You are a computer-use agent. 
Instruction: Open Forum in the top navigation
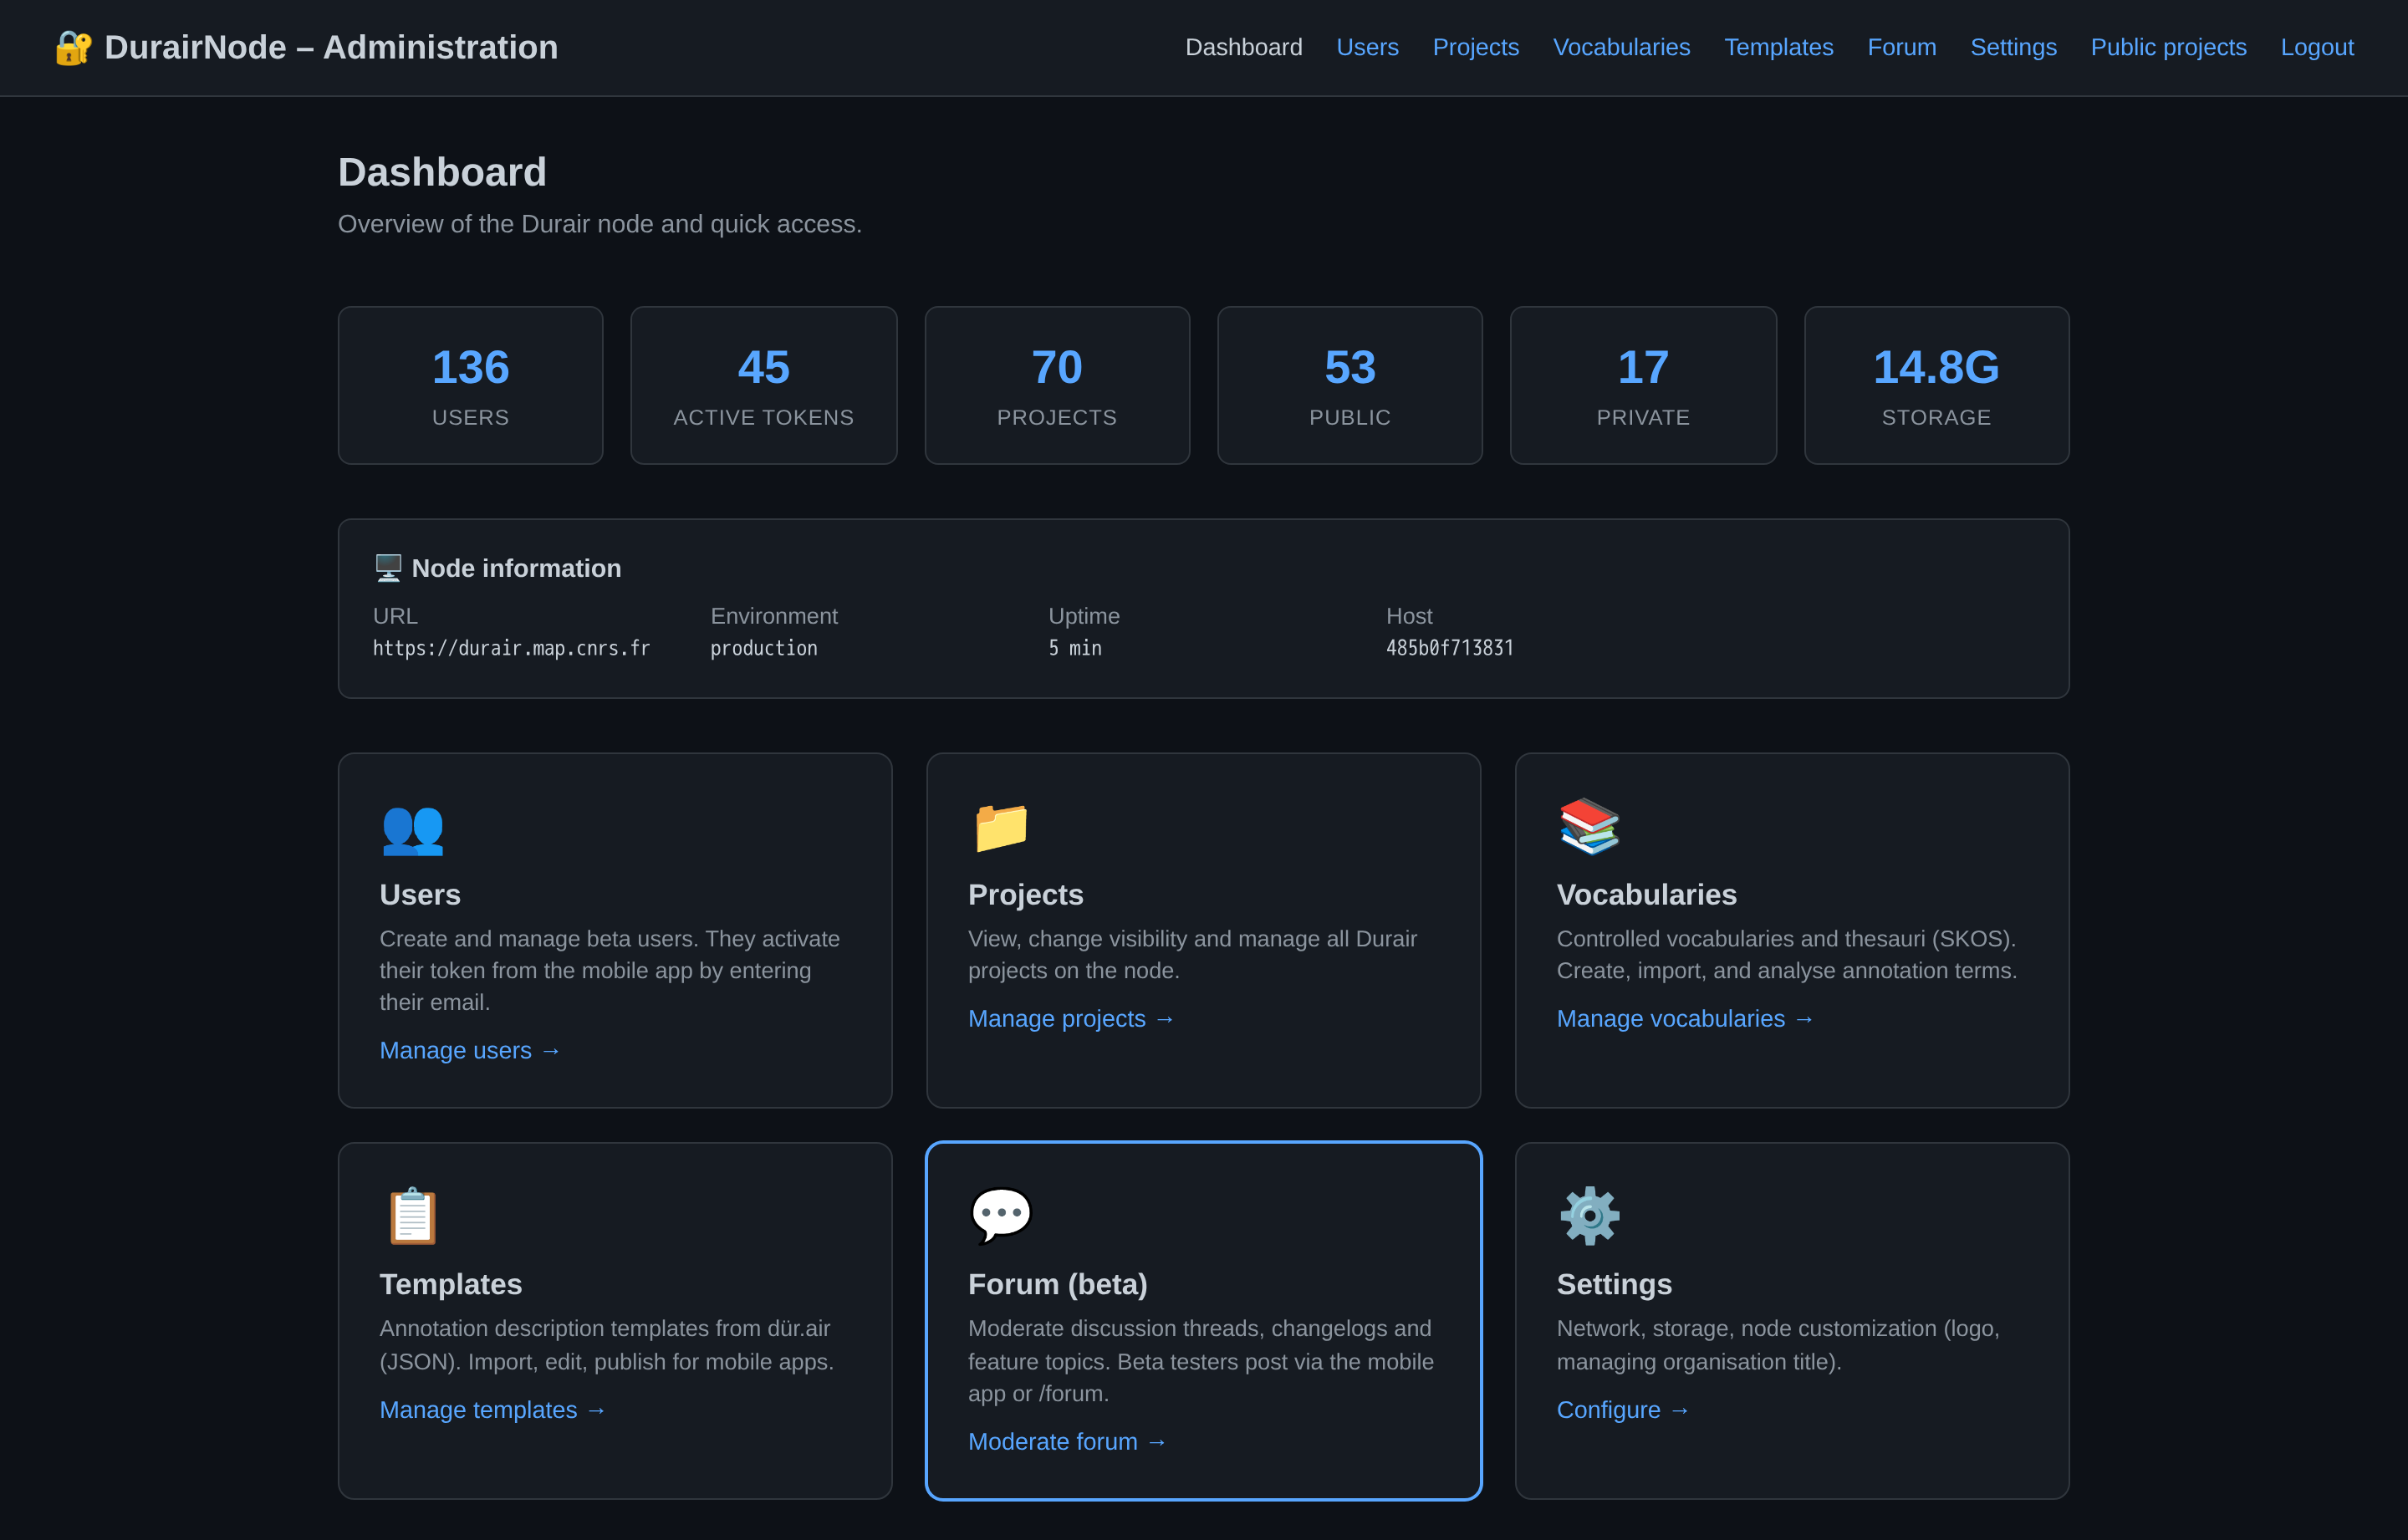tap(1901, 47)
